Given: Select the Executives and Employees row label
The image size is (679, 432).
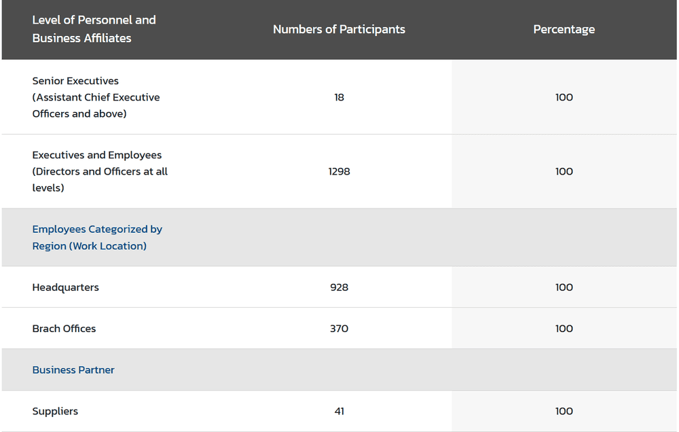Looking at the screenshot, I should 100,171.
